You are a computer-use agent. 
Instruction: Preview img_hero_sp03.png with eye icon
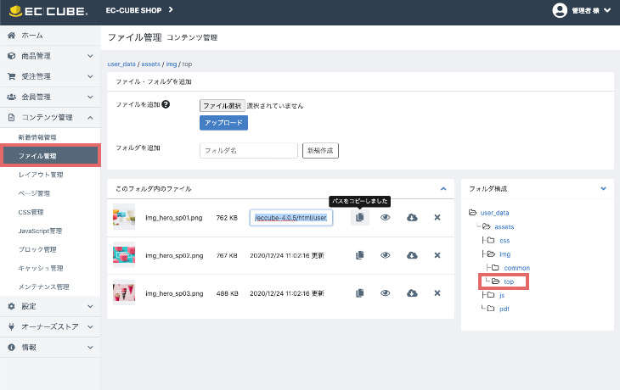[x=385, y=293]
